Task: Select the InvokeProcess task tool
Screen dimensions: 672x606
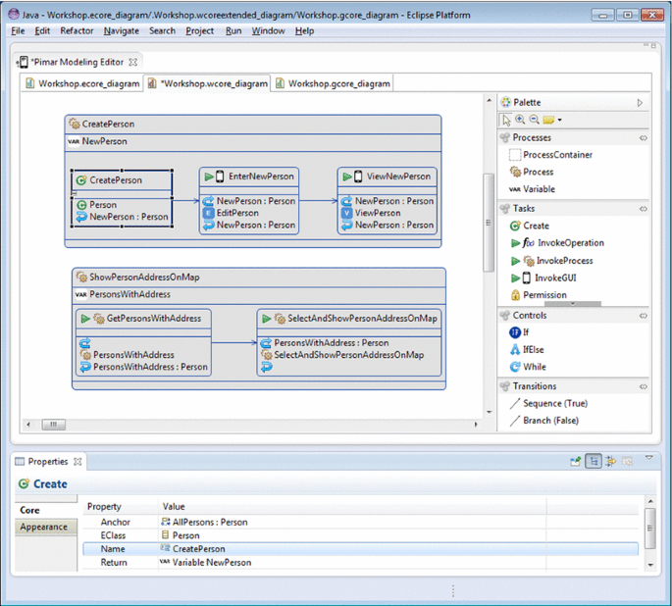Action: [x=552, y=261]
